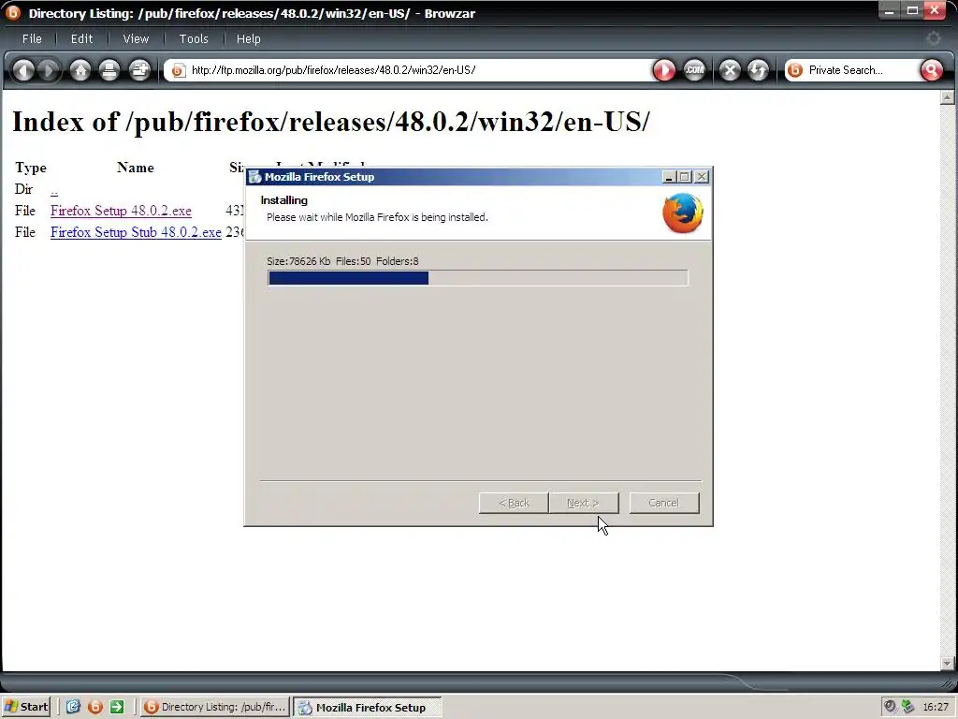The image size is (958, 719).
Task: Click the taskbar clock showing 16:27
Action: click(936, 707)
